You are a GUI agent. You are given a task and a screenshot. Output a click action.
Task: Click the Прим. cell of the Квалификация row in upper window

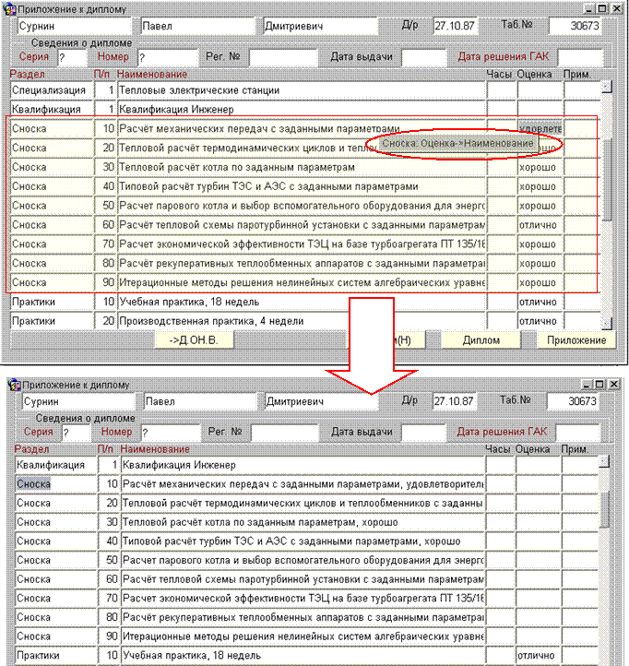tap(582, 110)
